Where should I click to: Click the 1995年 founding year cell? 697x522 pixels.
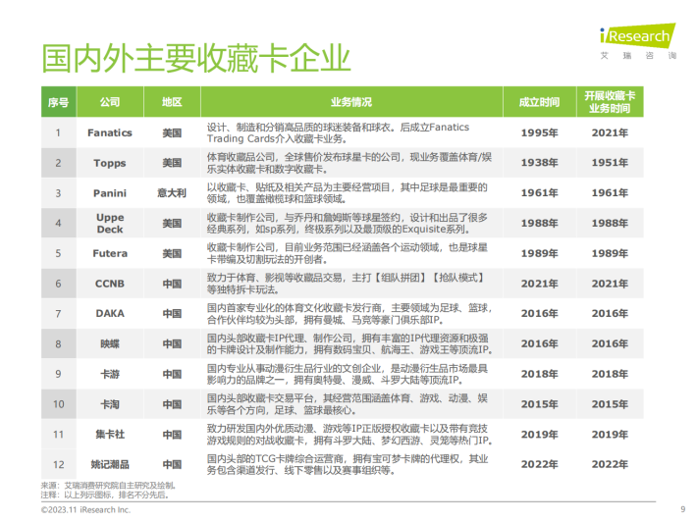[x=539, y=132]
